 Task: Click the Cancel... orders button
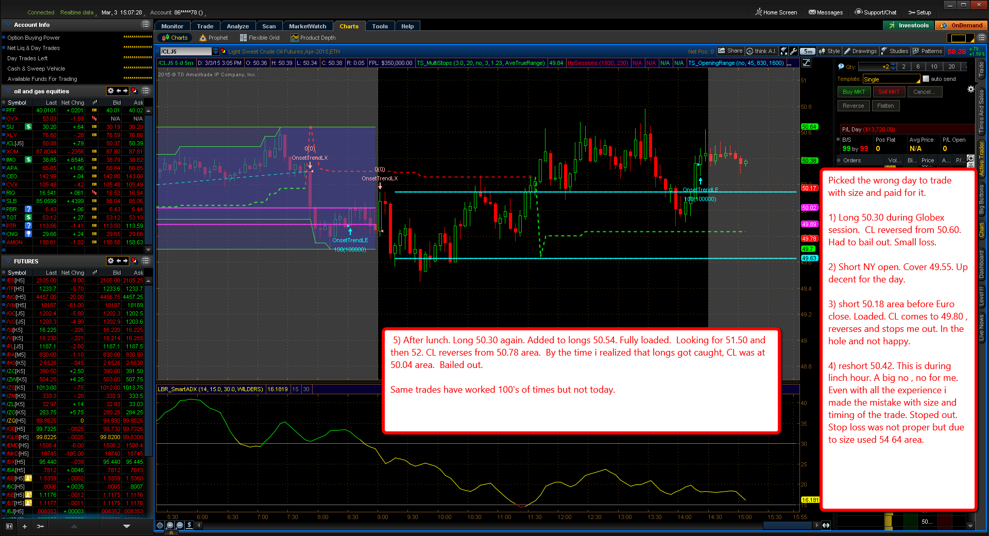click(x=924, y=92)
